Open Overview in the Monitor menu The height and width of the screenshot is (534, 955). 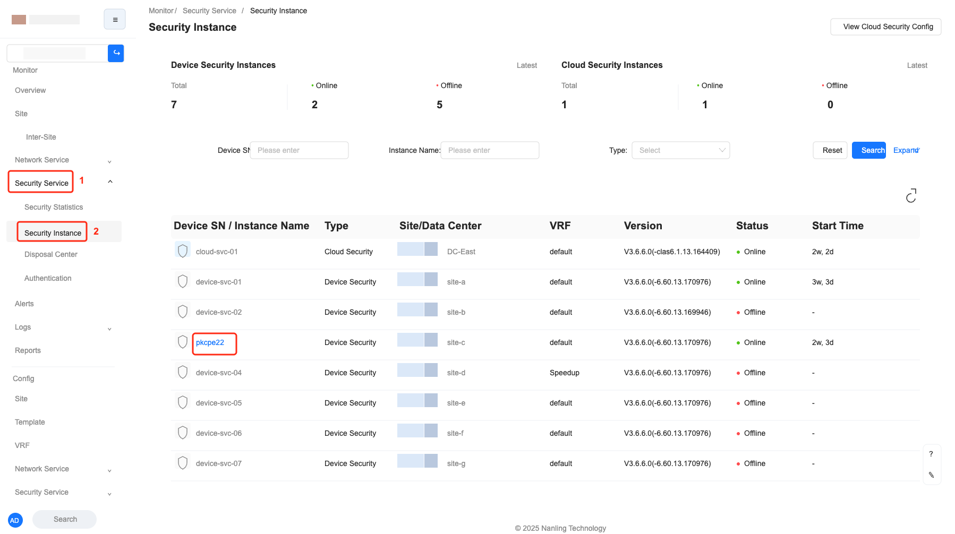(x=30, y=90)
